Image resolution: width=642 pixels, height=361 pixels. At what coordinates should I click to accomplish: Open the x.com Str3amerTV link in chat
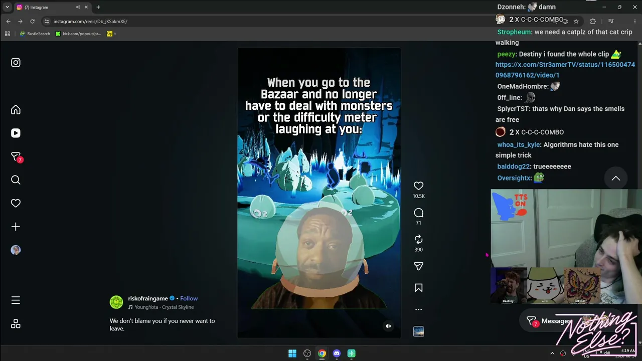565,70
